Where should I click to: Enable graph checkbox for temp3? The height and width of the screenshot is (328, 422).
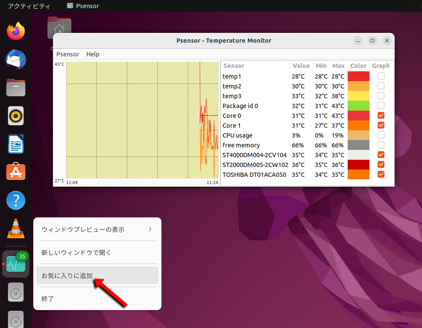click(x=381, y=96)
